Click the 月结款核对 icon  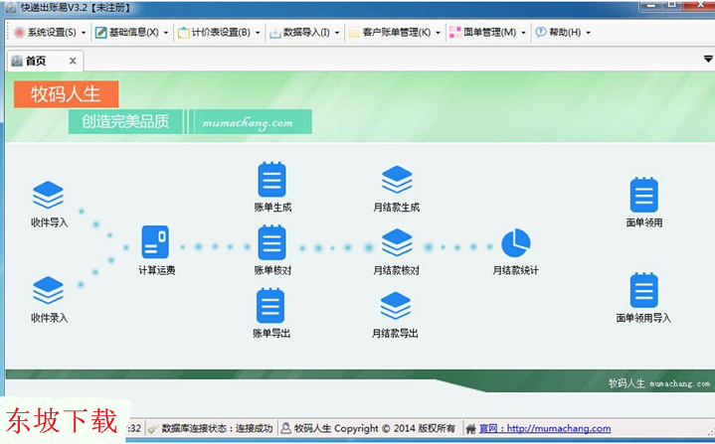(x=396, y=242)
